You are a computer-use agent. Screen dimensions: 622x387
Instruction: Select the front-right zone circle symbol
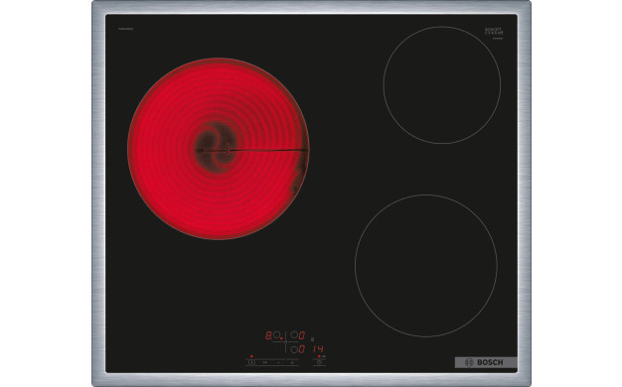tap(294, 349)
